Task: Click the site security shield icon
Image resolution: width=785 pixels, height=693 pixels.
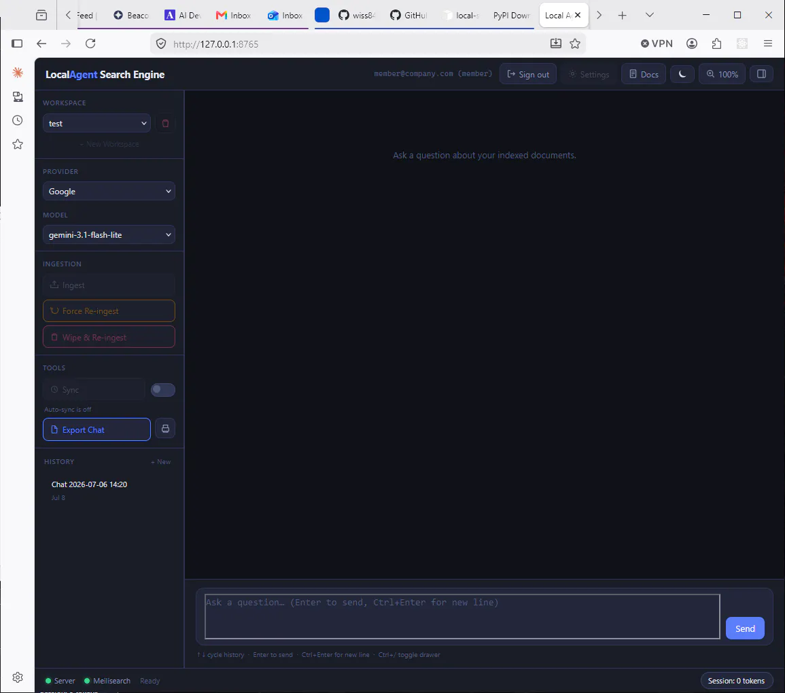Action: (160, 43)
